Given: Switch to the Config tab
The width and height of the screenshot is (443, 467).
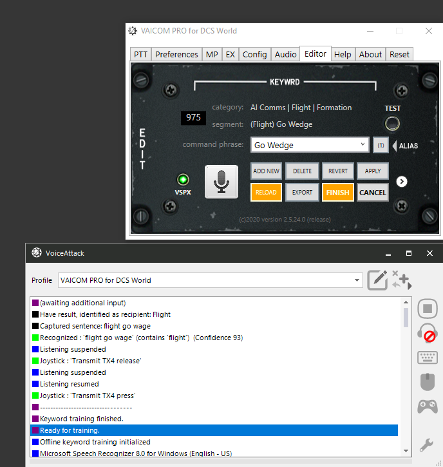Looking at the screenshot, I should click(x=254, y=55).
